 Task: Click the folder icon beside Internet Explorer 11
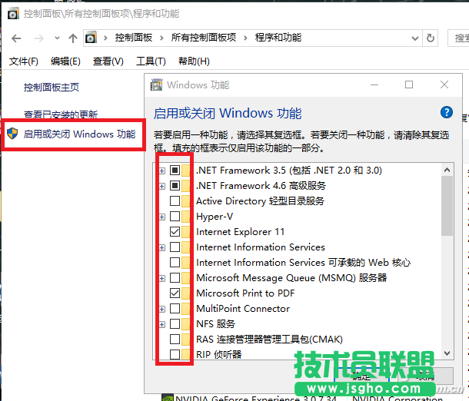187,231
